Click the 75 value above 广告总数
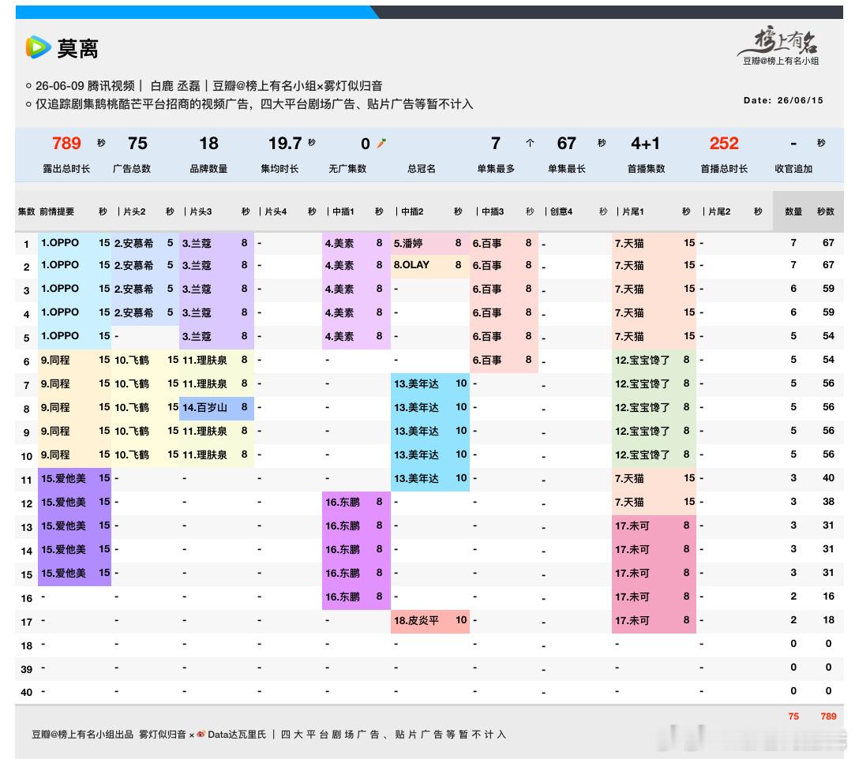This screenshot has width=855, height=759. (x=137, y=144)
